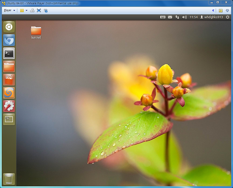Minimize the VMware Player window

tap(212, 2)
